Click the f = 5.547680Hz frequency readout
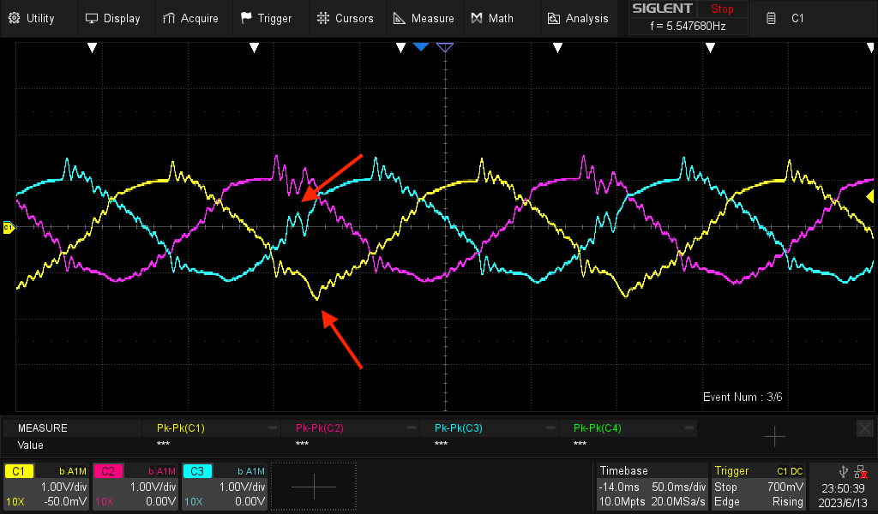Viewport: 878px width, 514px height. 688,26
